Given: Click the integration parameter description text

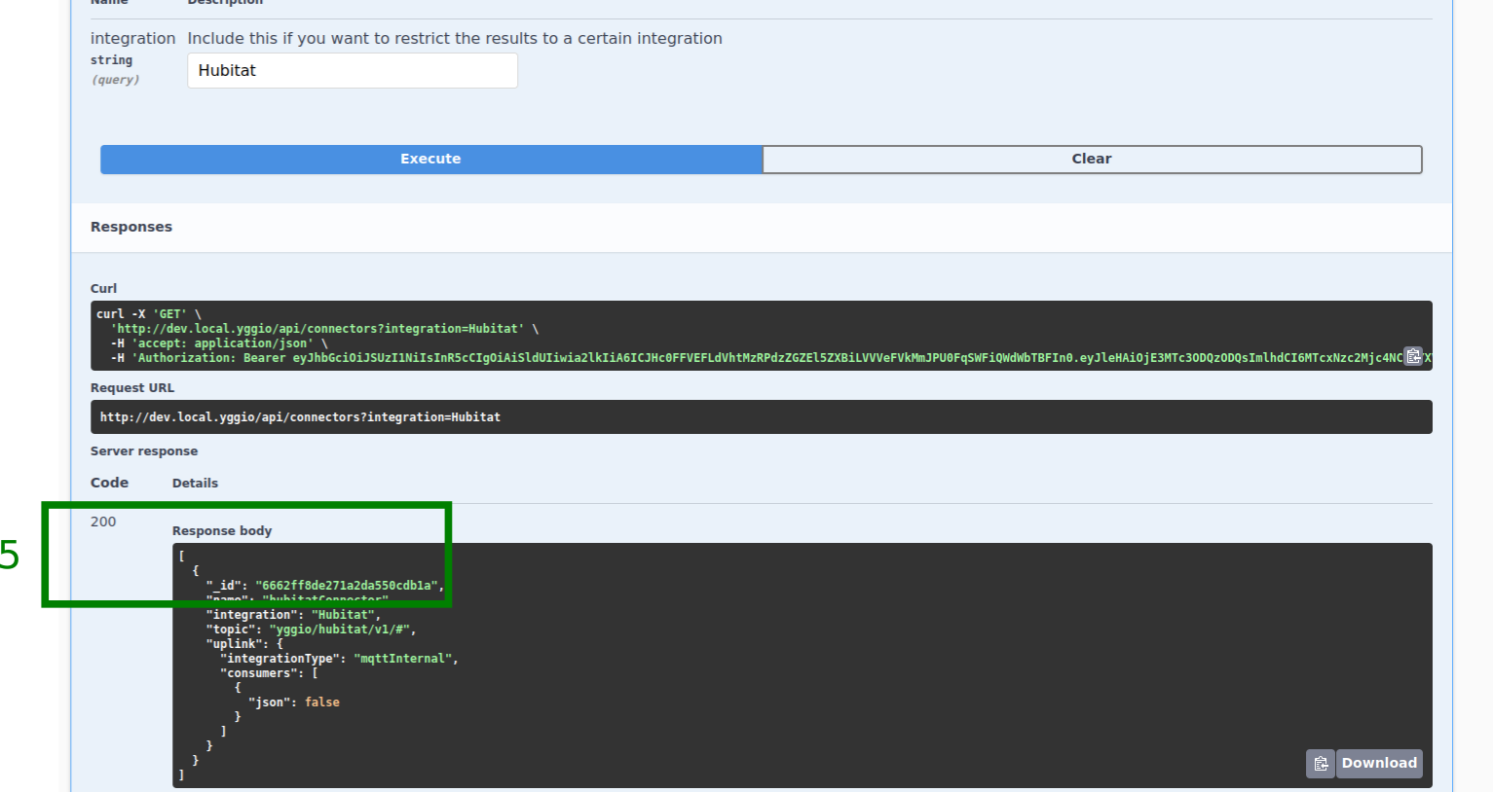Looking at the screenshot, I should (455, 39).
